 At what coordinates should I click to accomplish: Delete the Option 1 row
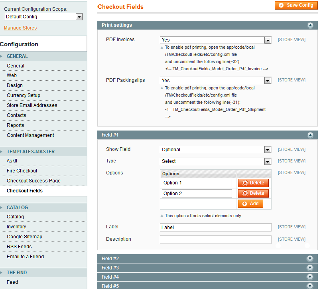click(x=253, y=183)
